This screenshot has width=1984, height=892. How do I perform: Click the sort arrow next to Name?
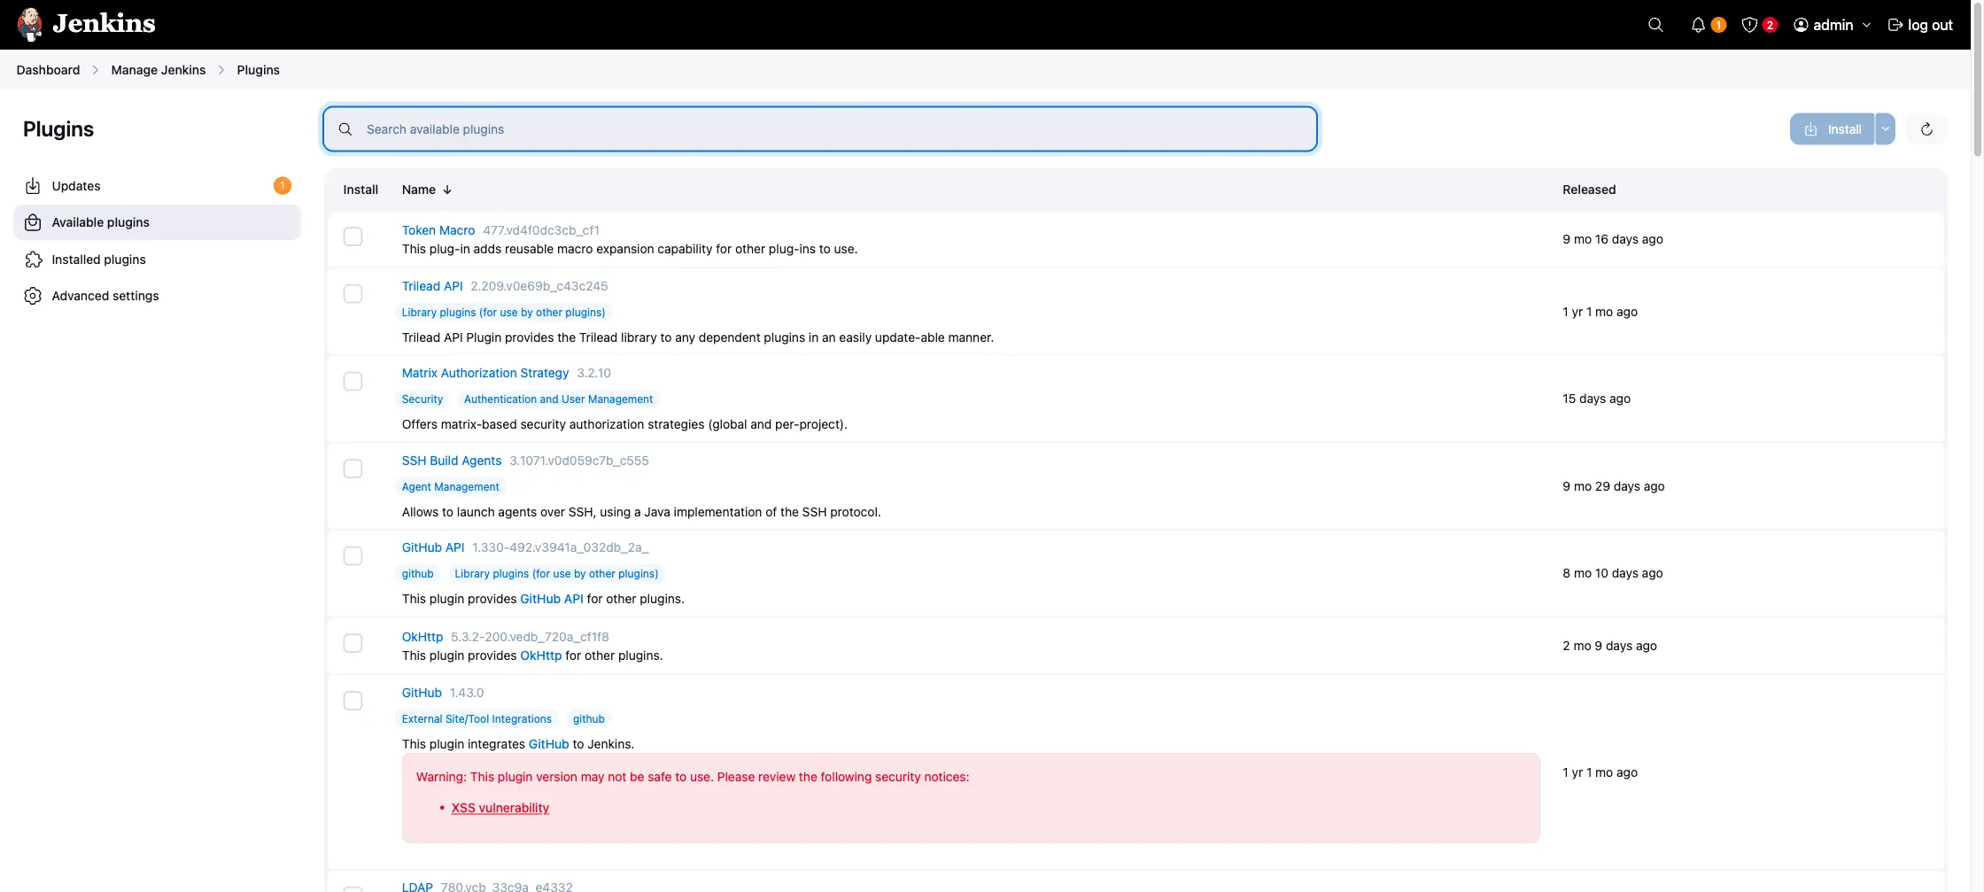coord(447,190)
